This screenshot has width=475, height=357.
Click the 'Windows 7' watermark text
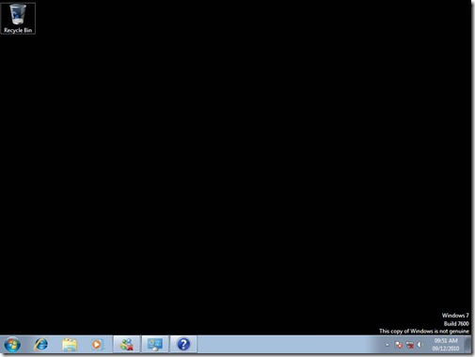click(455, 316)
